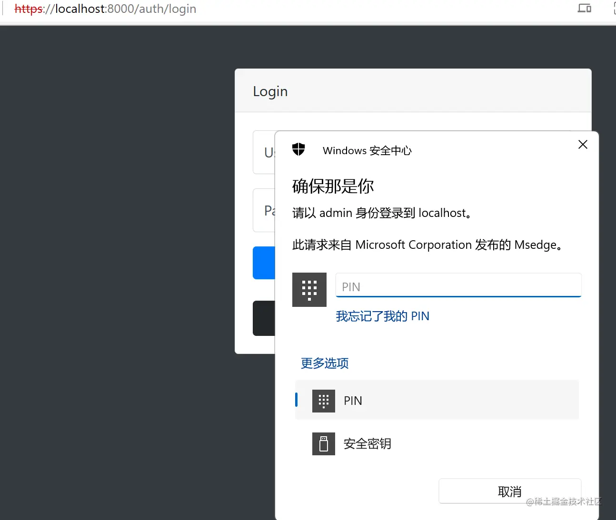Click the 更多选项 link
The image size is (616, 520).
point(325,363)
